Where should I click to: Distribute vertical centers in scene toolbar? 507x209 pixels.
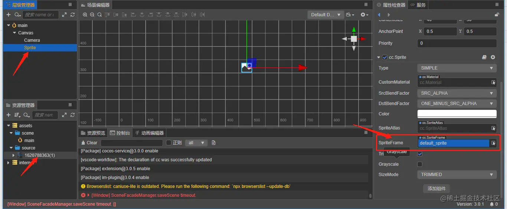(x=168, y=15)
